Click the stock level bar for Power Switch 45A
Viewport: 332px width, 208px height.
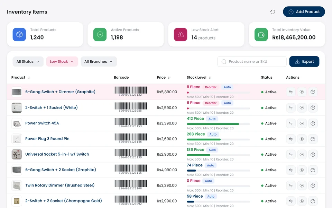click(x=218, y=124)
